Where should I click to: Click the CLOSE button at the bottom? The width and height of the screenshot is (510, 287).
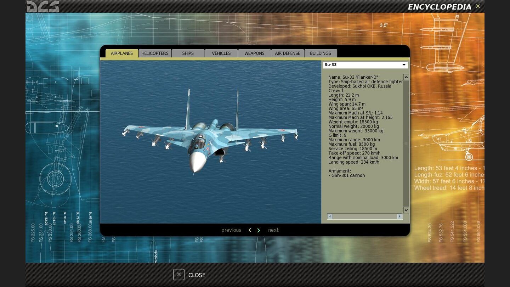(x=189, y=275)
